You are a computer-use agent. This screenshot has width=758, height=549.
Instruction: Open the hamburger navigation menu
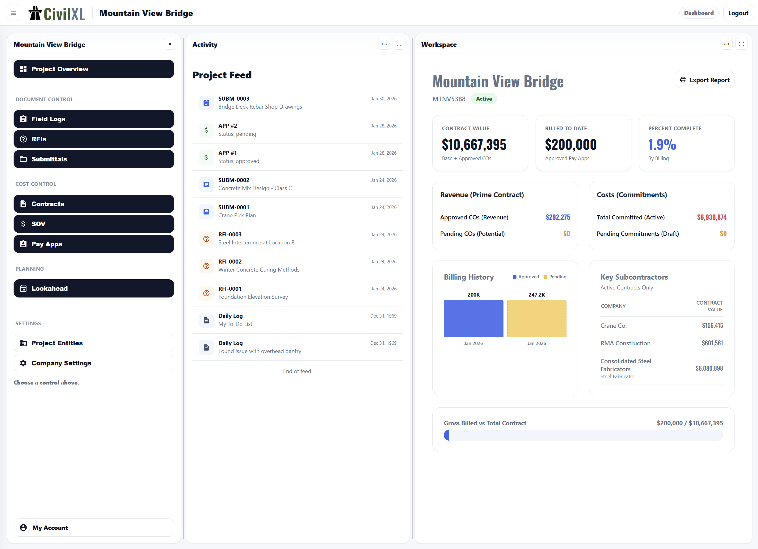pos(13,12)
